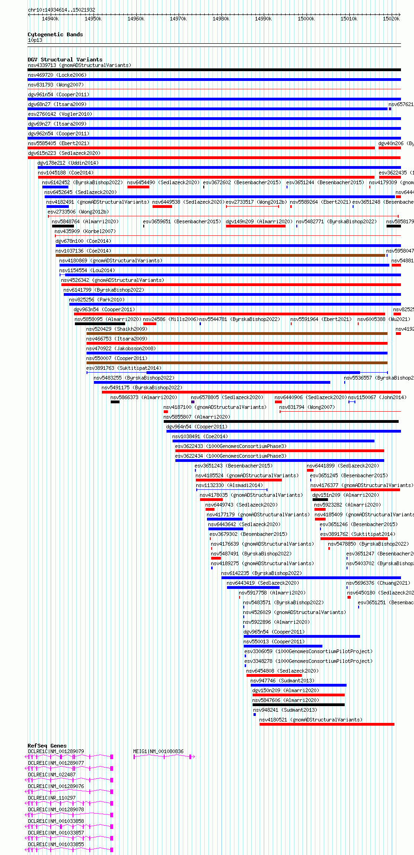The height and width of the screenshot is (855, 414).
Task: Select dgv615n223 (Sedlazeck2020) label
Action: pos(64,153)
